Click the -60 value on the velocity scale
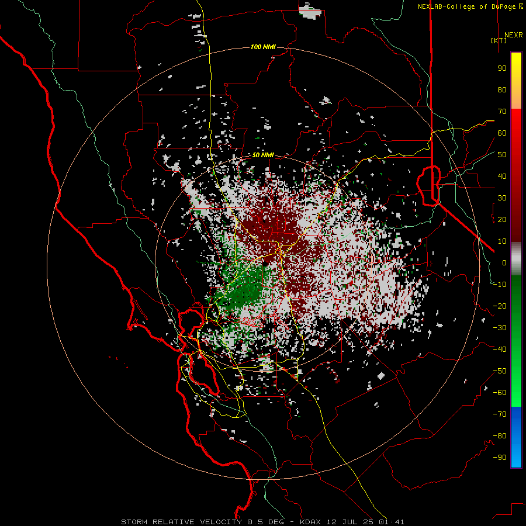This screenshot has width=526, height=526. pyautogui.click(x=500, y=393)
